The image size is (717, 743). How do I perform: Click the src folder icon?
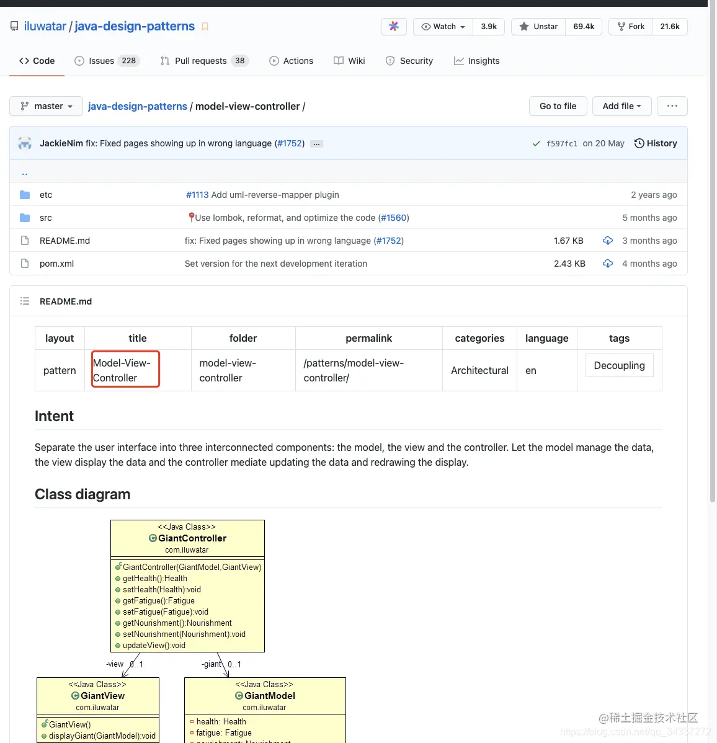click(x=25, y=218)
